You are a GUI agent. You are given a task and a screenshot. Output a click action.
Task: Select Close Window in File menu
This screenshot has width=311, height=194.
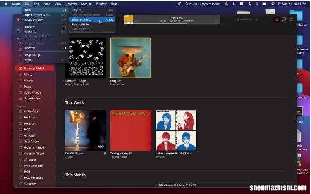pyautogui.click(x=45, y=19)
